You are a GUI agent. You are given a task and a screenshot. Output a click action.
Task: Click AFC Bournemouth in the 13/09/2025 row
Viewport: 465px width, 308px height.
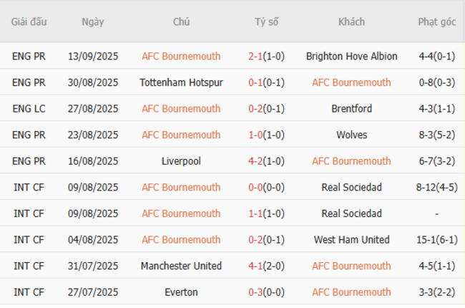(181, 57)
